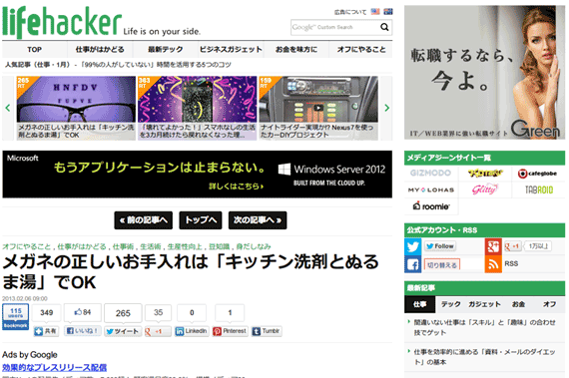Open 最新テック navigation menu
569x378 pixels.
point(165,49)
